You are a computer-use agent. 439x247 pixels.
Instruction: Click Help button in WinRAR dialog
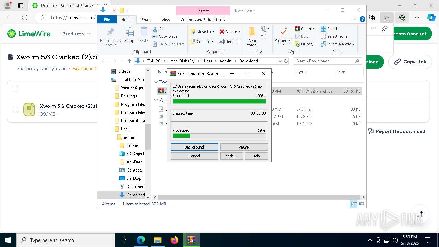pos(256,156)
